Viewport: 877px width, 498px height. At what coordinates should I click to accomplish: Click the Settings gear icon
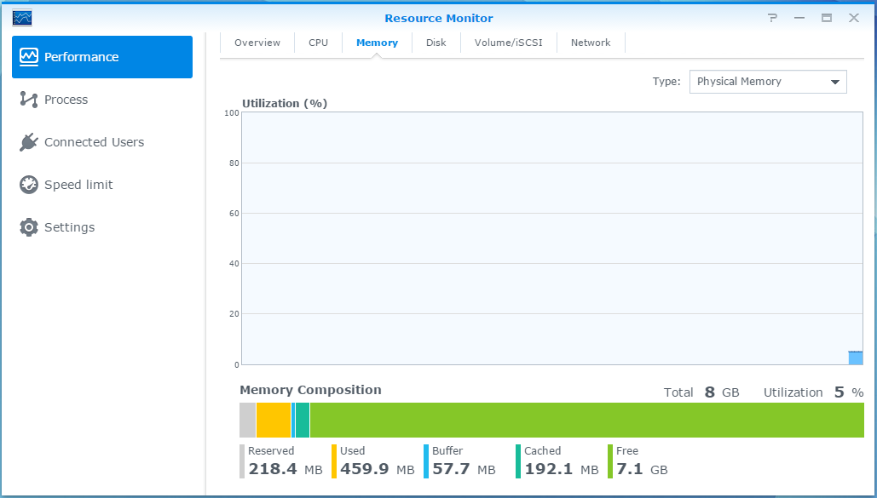point(29,227)
